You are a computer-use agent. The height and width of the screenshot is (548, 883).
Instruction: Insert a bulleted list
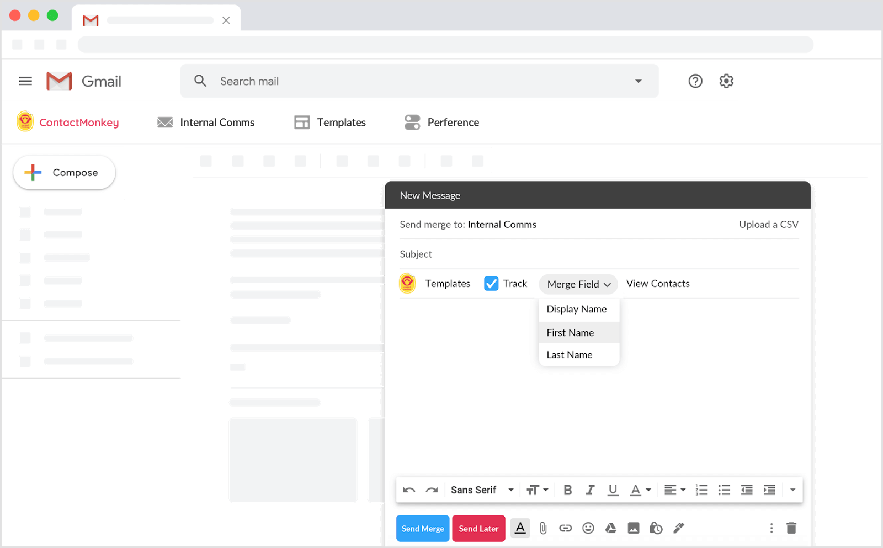[724, 490]
